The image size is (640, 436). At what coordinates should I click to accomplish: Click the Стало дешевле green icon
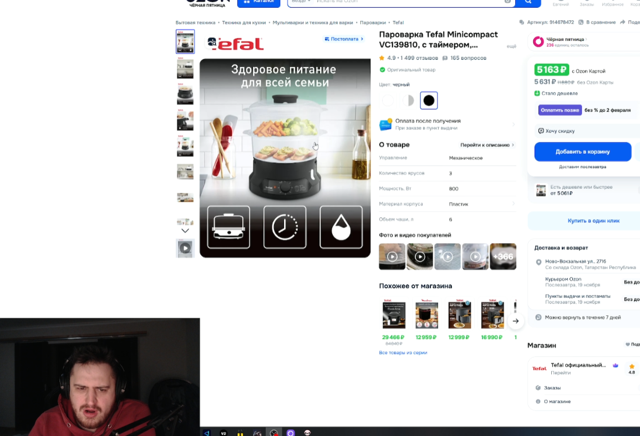tap(537, 94)
